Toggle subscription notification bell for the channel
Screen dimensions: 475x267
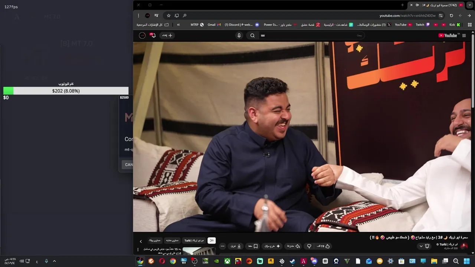(427, 246)
